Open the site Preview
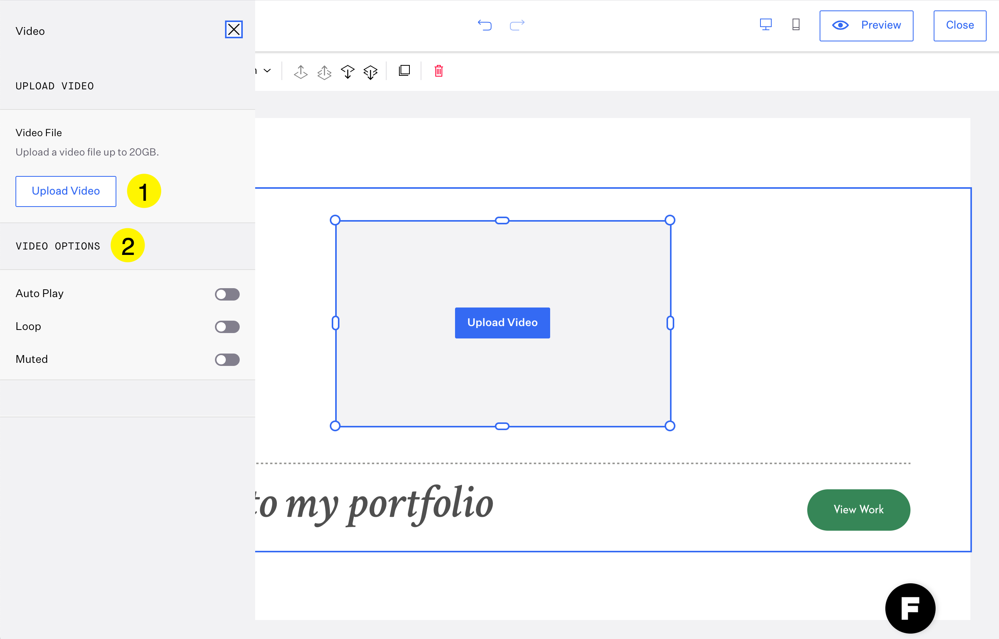Viewport: 999px width, 639px height. (866, 25)
